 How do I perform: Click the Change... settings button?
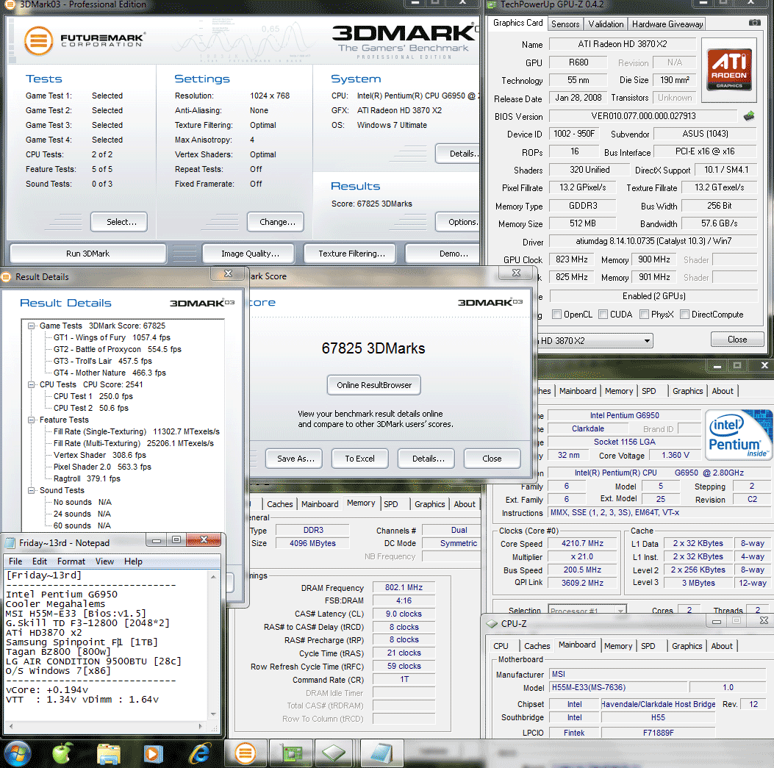[276, 222]
